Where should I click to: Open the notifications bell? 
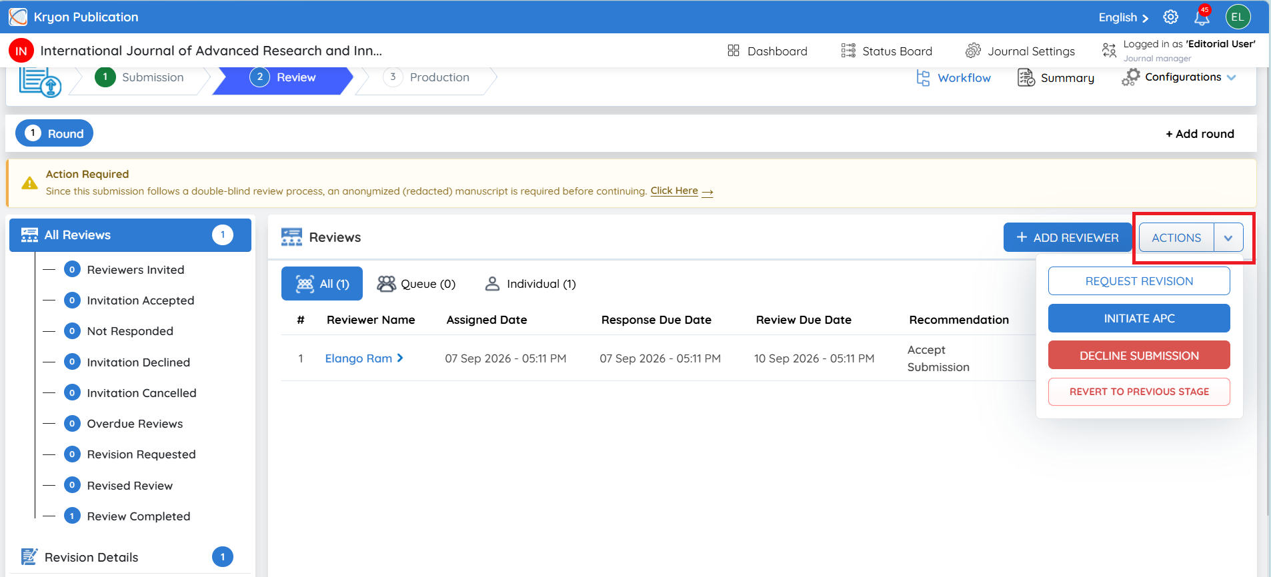(x=1202, y=17)
